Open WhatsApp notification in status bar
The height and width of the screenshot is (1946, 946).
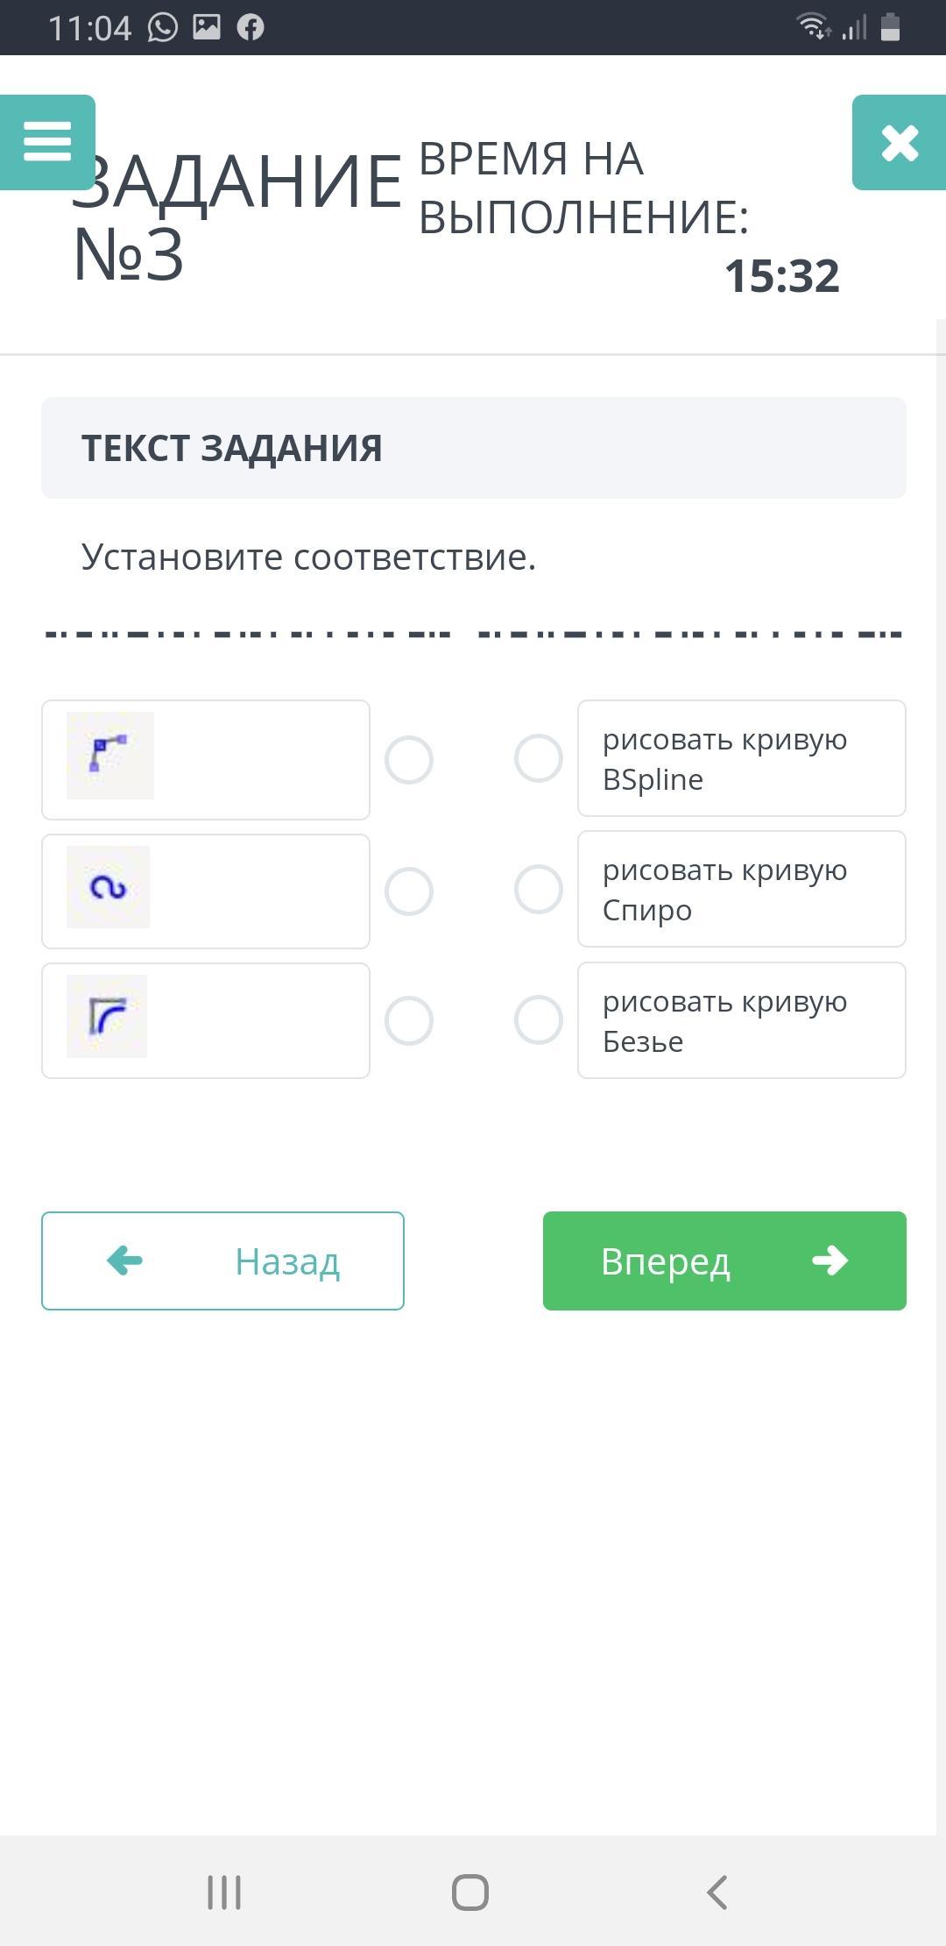[163, 28]
